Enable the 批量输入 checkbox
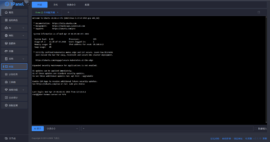This screenshot has width=270, height=142. pos(256,128)
